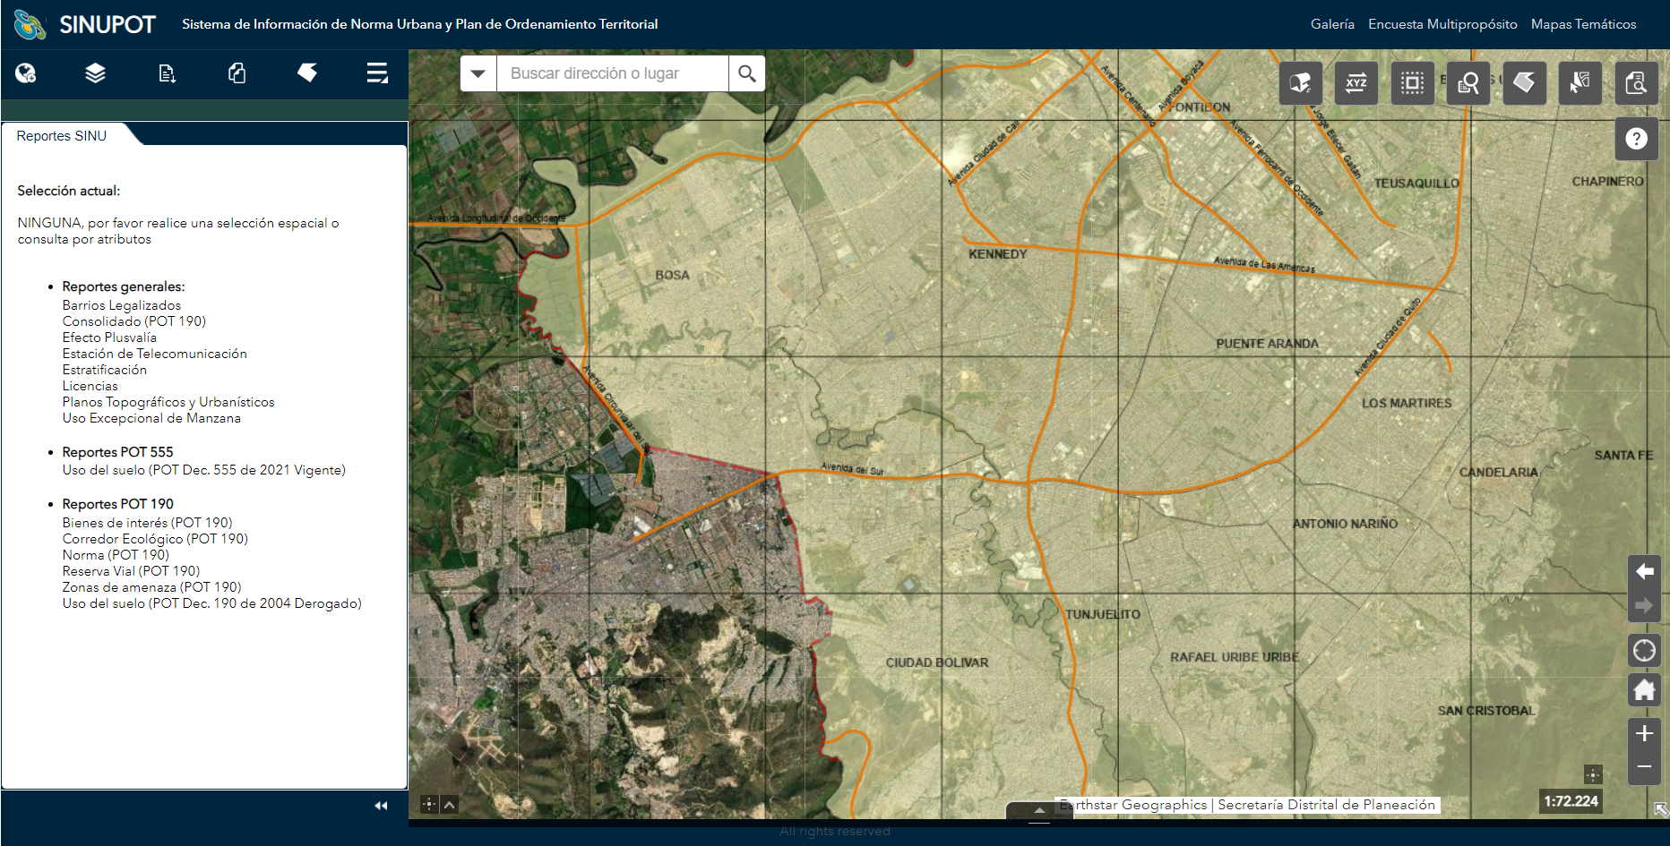Open the help question mark button
Viewport: 1670px width, 846px height.
1636,139
